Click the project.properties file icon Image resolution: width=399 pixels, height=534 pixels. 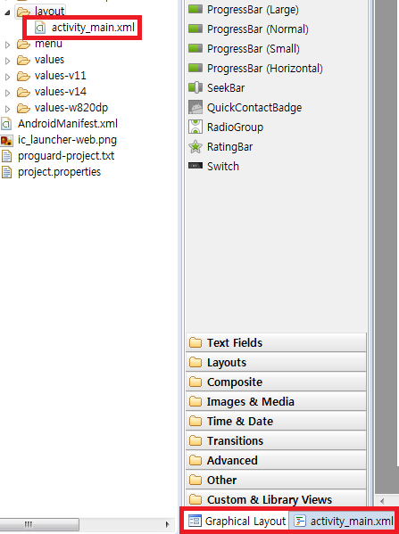6,172
